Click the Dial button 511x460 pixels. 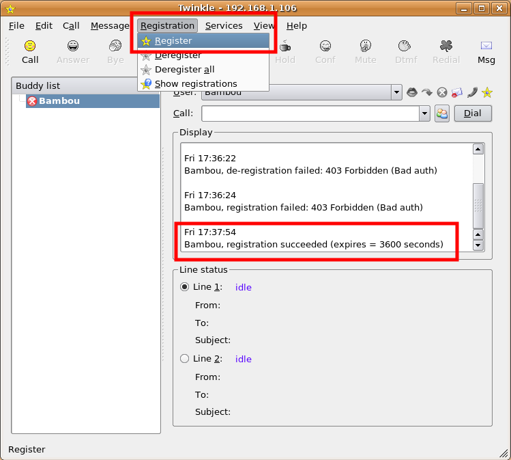click(473, 113)
